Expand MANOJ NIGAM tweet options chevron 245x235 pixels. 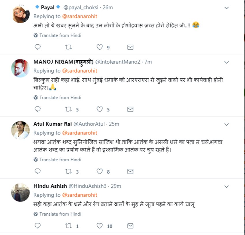point(227,62)
